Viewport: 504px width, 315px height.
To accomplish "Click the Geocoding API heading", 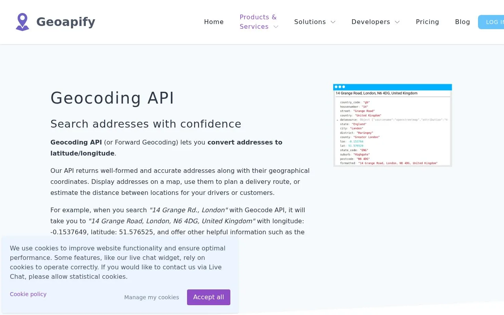I will (112, 98).
